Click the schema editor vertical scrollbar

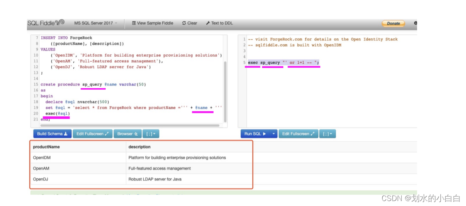(225, 92)
